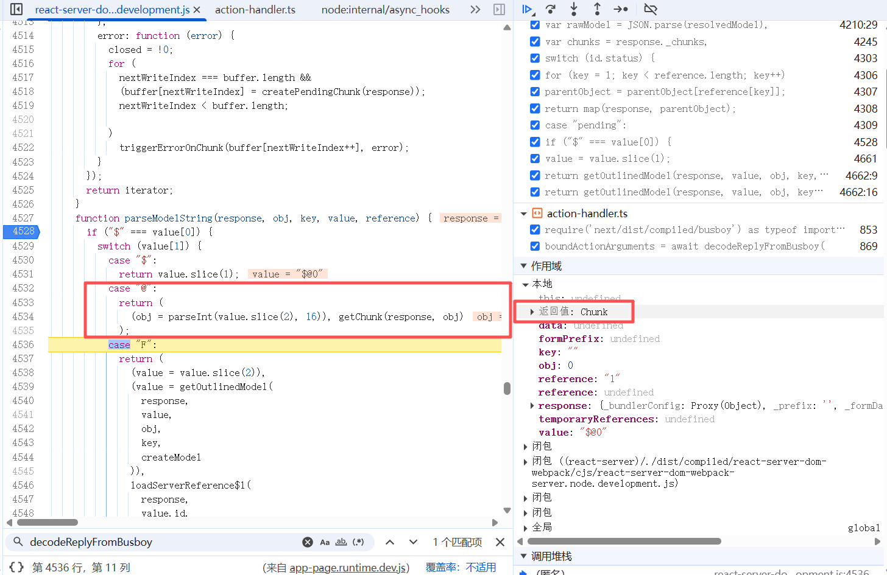The height and width of the screenshot is (575, 887).
Task: Switch to action-handler.ts tab
Action: click(255, 10)
